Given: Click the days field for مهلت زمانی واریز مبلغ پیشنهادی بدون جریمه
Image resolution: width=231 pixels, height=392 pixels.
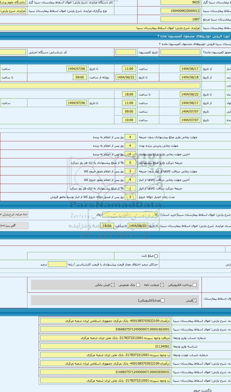Looking at the screenshot, I should (x=130, y=137).
